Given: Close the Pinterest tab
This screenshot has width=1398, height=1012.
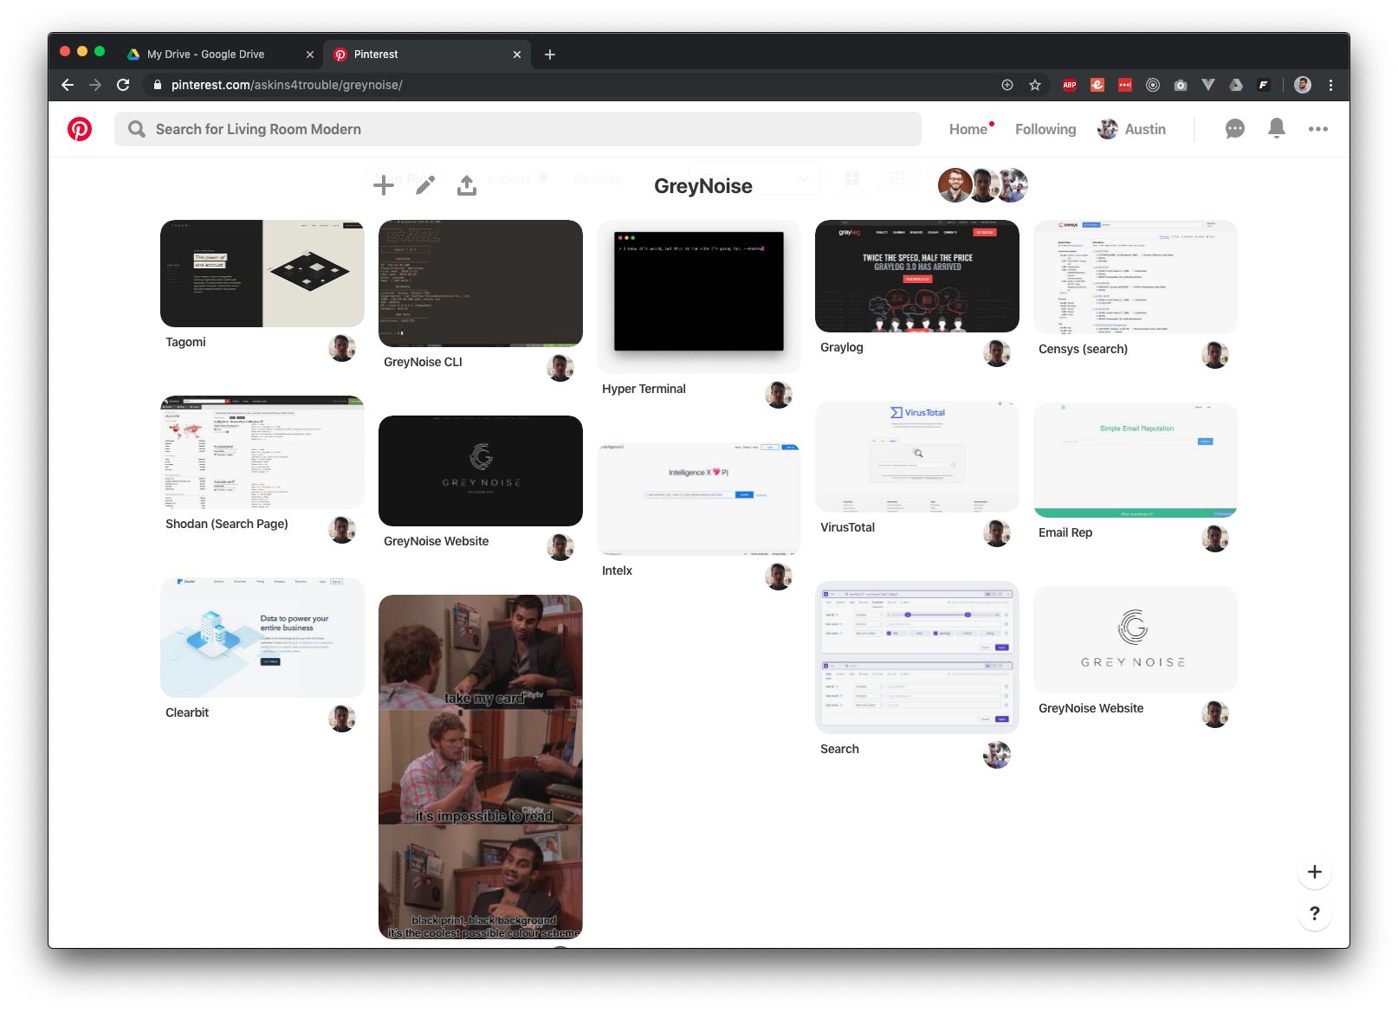Looking at the screenshot, I should click(x=517, y=55).
